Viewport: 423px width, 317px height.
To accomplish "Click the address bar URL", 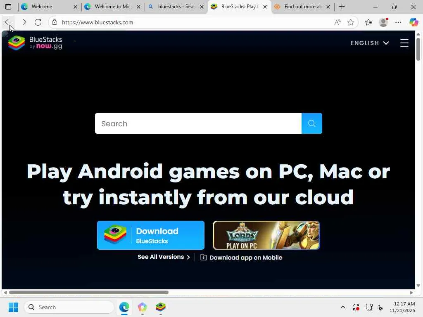I will tap(97, 22).
